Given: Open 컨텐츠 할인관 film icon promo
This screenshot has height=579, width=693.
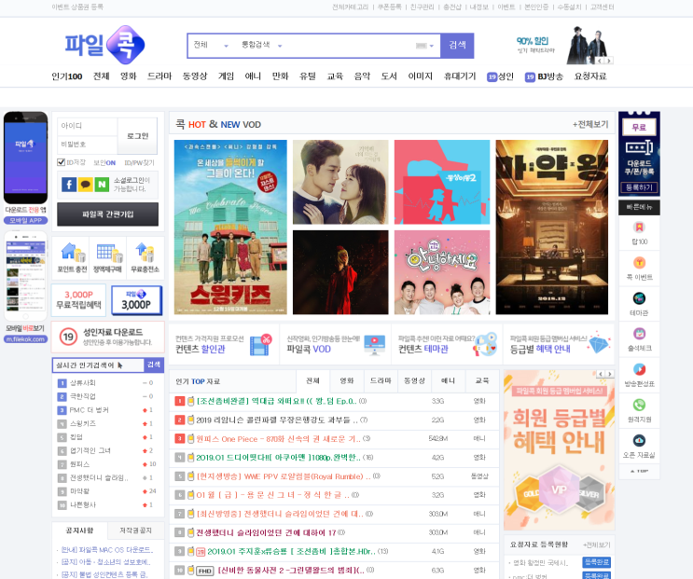Looking at the screenshot, I should click(224, 344).
